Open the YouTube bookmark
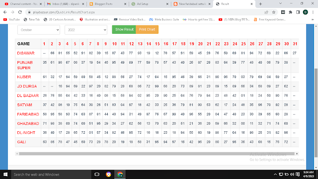 pos(11,19)
